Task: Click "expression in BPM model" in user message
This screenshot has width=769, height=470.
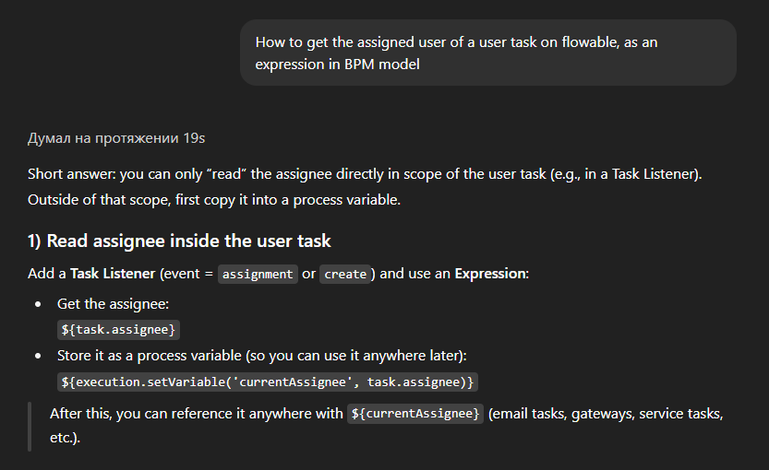Action: tap(337, 65)
